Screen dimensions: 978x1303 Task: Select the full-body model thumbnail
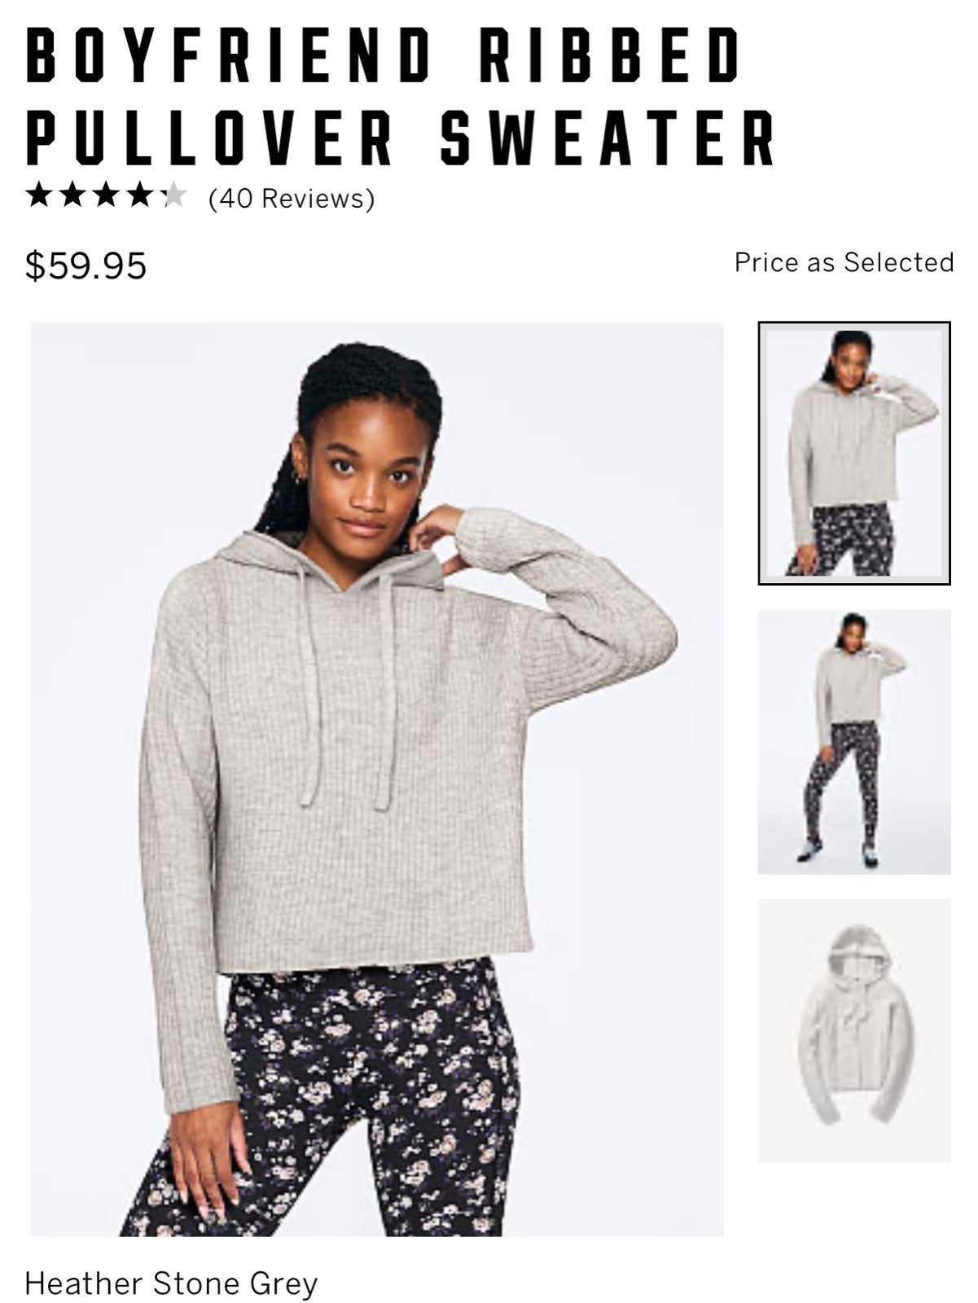point(854,742)
